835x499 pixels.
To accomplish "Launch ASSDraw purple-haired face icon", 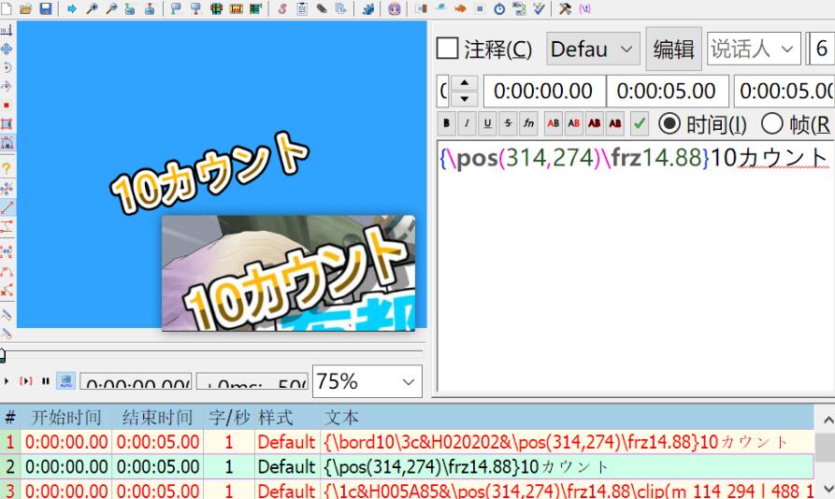I will tap(394, 8).
